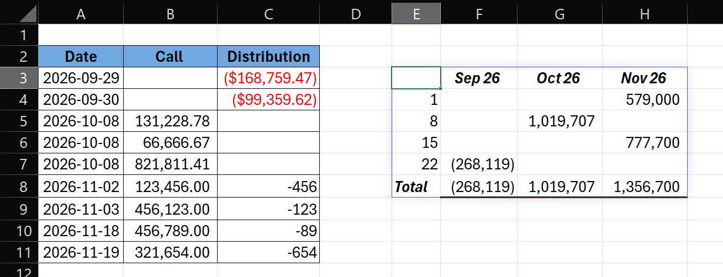Click distribution value -89
The height and width of the screenshot is (277, 723).
(268, 230)
